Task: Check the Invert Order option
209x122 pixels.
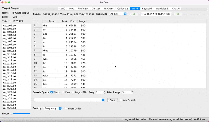Action: click(x=66, y=108)
